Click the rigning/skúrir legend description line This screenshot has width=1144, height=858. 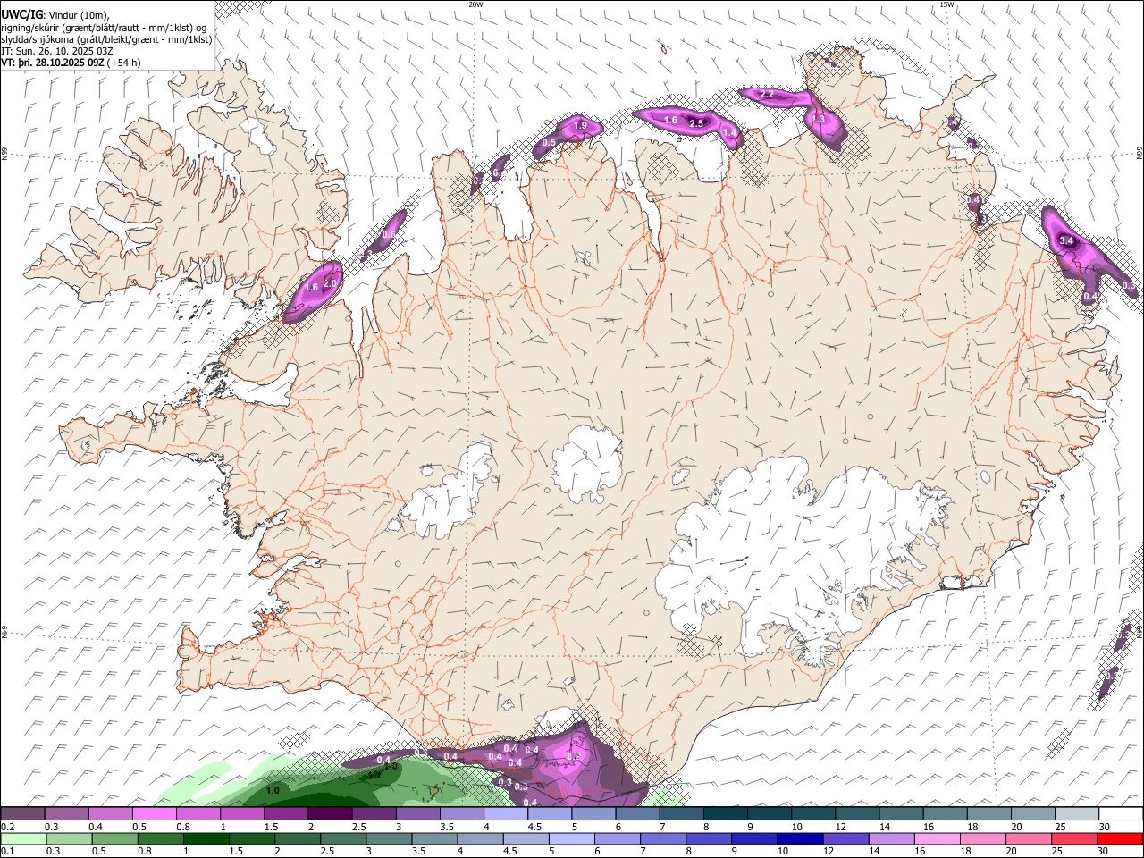104,27
